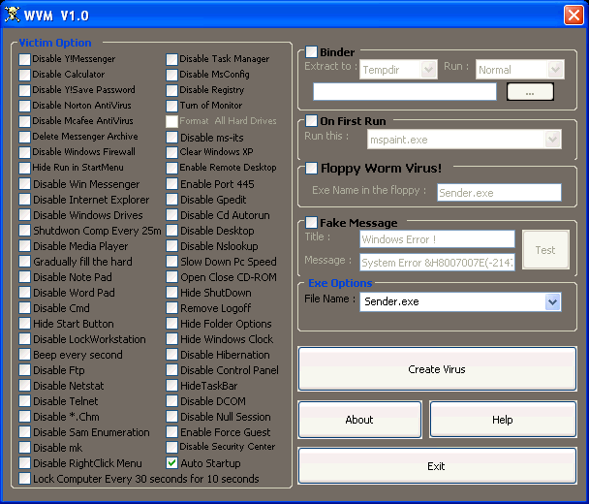Image resolution: width=589 pixels, height=504 pixels.
Task: Close the WVM V1.0 window
Action: tap(572, 14)
